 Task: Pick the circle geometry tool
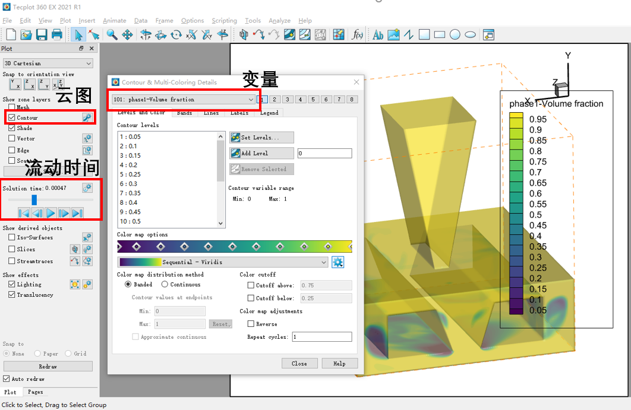click(455, 35)
